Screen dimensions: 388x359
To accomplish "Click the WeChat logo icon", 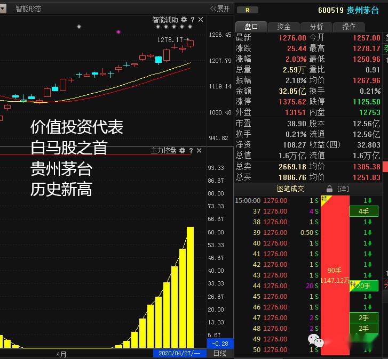I will coord(316,340).
